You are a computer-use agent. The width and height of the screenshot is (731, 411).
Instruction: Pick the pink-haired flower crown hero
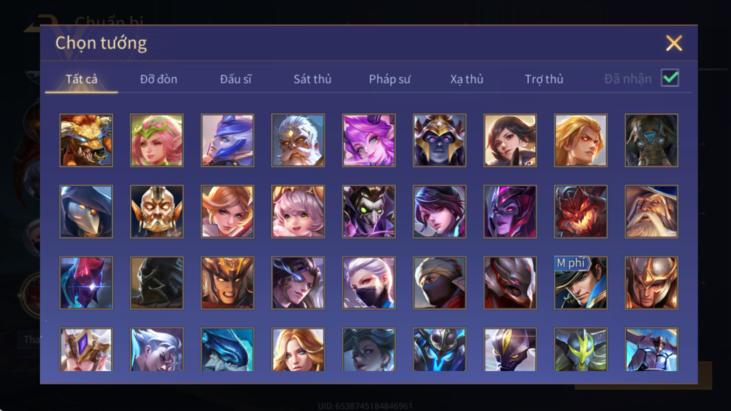point(157,140)
